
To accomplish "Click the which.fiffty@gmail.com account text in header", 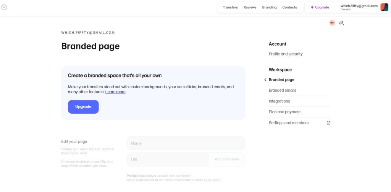I will coord(359,6).
